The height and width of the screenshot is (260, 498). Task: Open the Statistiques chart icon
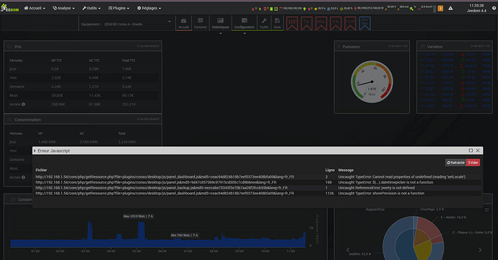point(220,23)
